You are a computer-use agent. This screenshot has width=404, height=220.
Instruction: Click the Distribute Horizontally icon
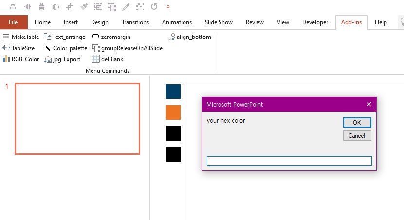click(x=55, y=7)
